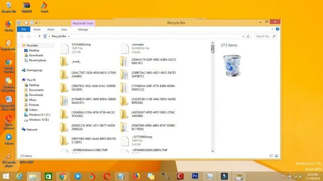Open the Windows Start button
The height and width of the screenshot is (181, 323).
pyautogui.click(x=6, y=176)
